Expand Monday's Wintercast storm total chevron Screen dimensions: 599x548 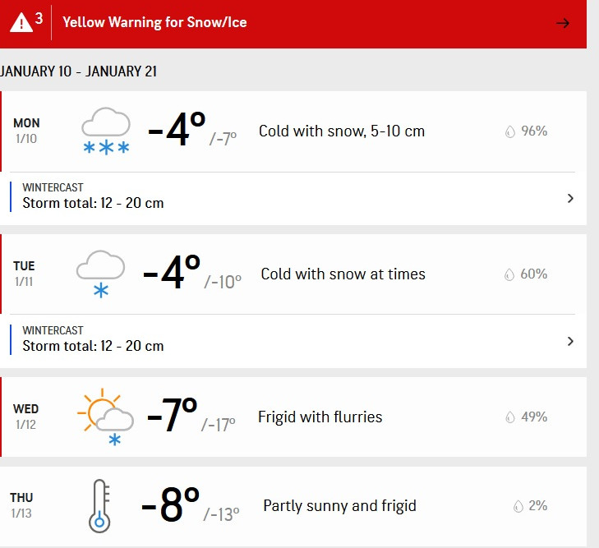coord(570,198)
